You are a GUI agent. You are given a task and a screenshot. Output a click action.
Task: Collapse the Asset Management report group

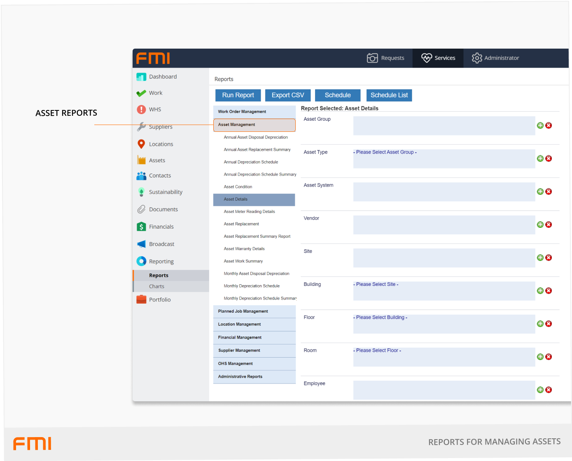254,125
